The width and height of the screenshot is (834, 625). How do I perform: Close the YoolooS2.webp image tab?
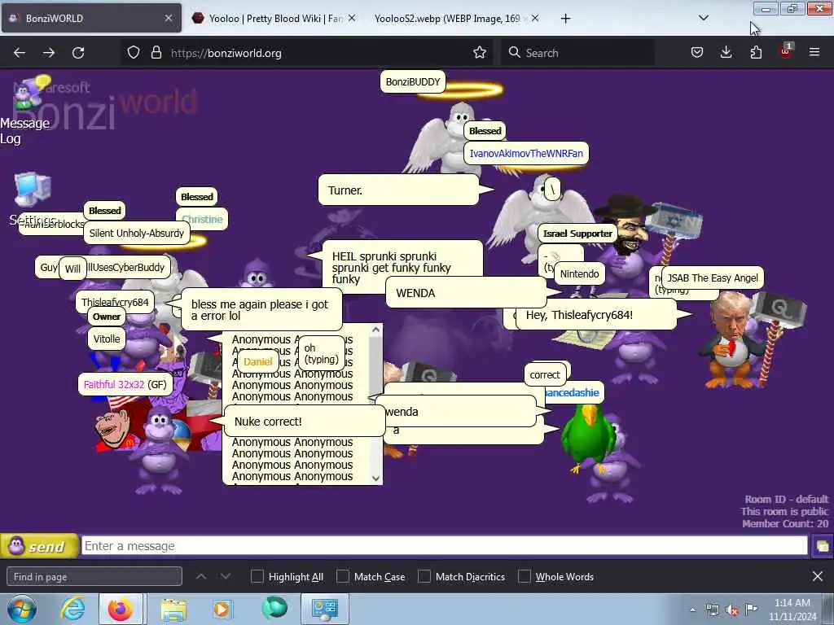(535, 18)
